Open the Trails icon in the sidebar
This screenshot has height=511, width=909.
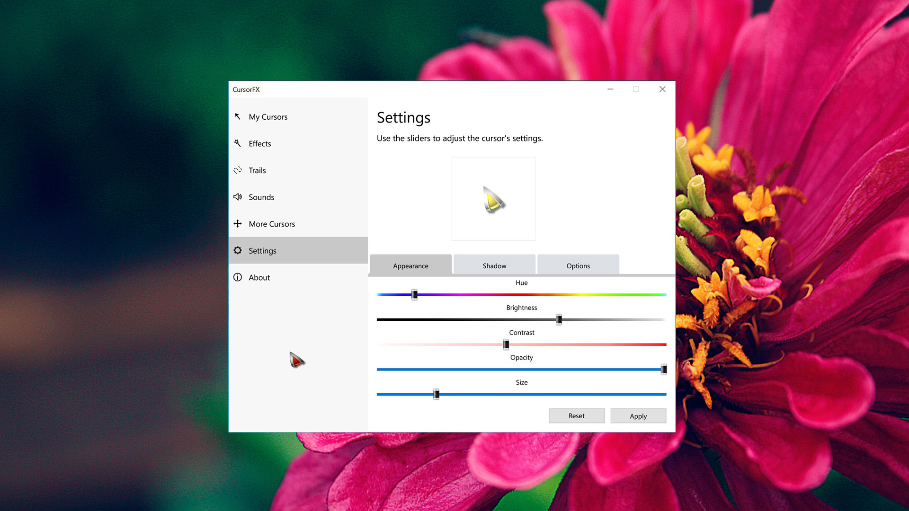click(238, 170)
